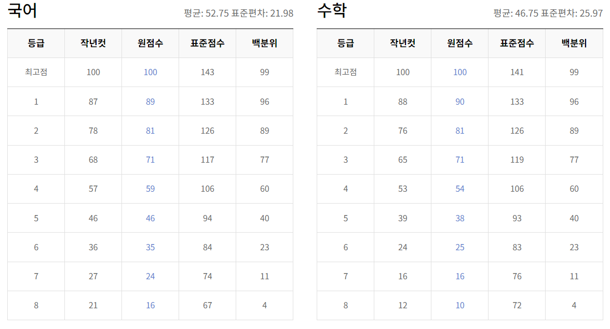Open 국어 grade 1 raw score link 89

[x=150, y=102]
